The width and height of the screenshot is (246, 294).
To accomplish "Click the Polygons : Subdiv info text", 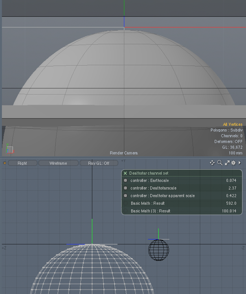I will tap(226, 130).
